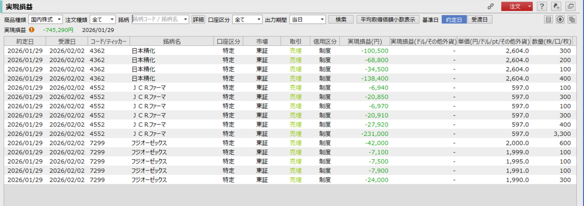Image resolution: width=584 pixels, height=206 pixels.
Task: Click the detach window icon
Action: [x=570, y=6]
